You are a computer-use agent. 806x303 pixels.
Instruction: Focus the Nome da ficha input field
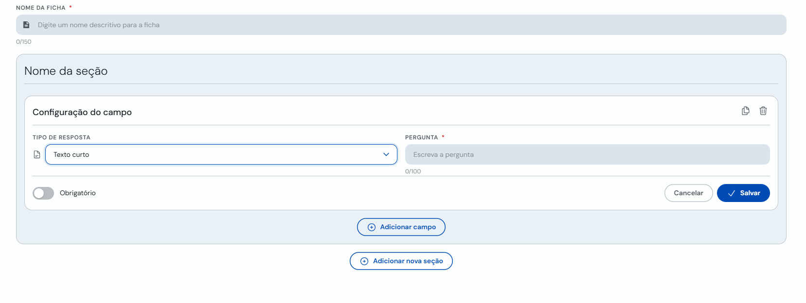[401, 25]
